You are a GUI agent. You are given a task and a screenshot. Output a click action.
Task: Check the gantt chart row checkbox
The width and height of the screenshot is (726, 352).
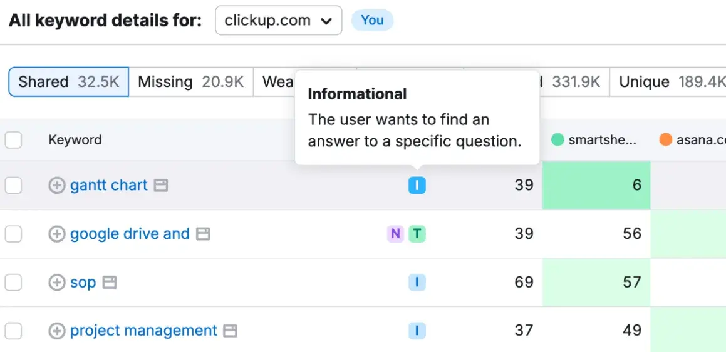coord(13,185)
